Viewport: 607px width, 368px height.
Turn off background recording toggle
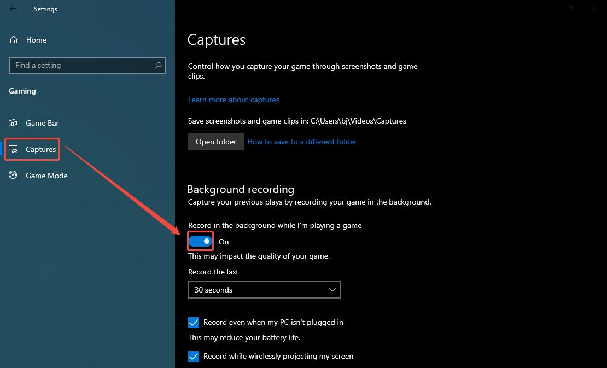pos(200,241)
